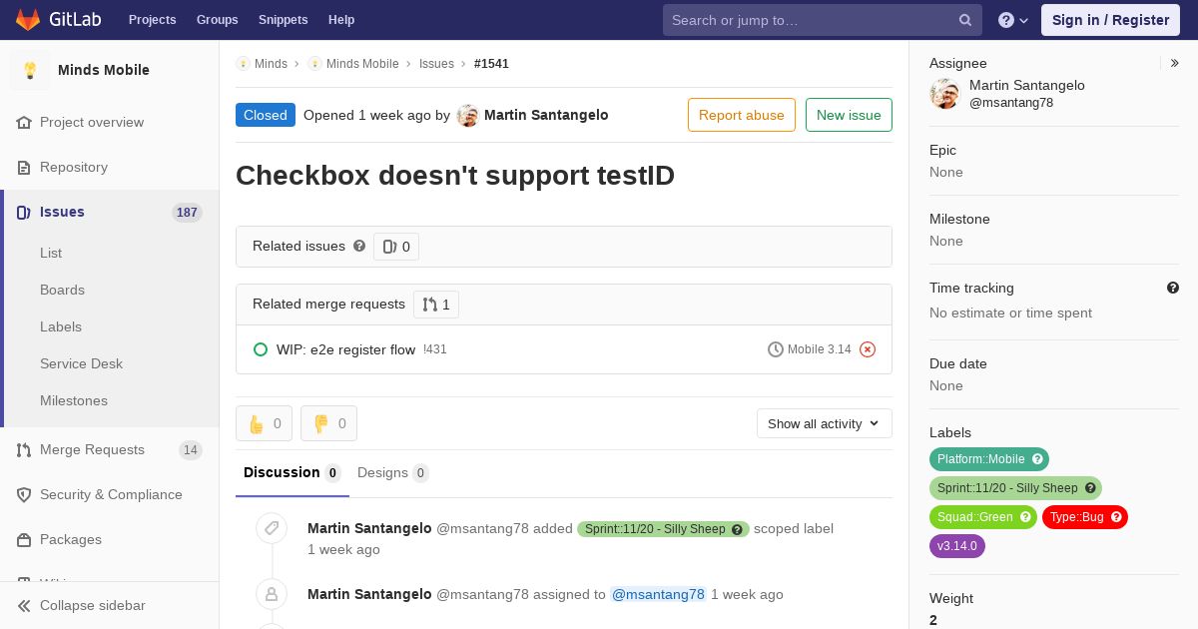This screenshot has width=1198, height=629.
Task: Click the Related issues help icon
Action: (359, 246)
